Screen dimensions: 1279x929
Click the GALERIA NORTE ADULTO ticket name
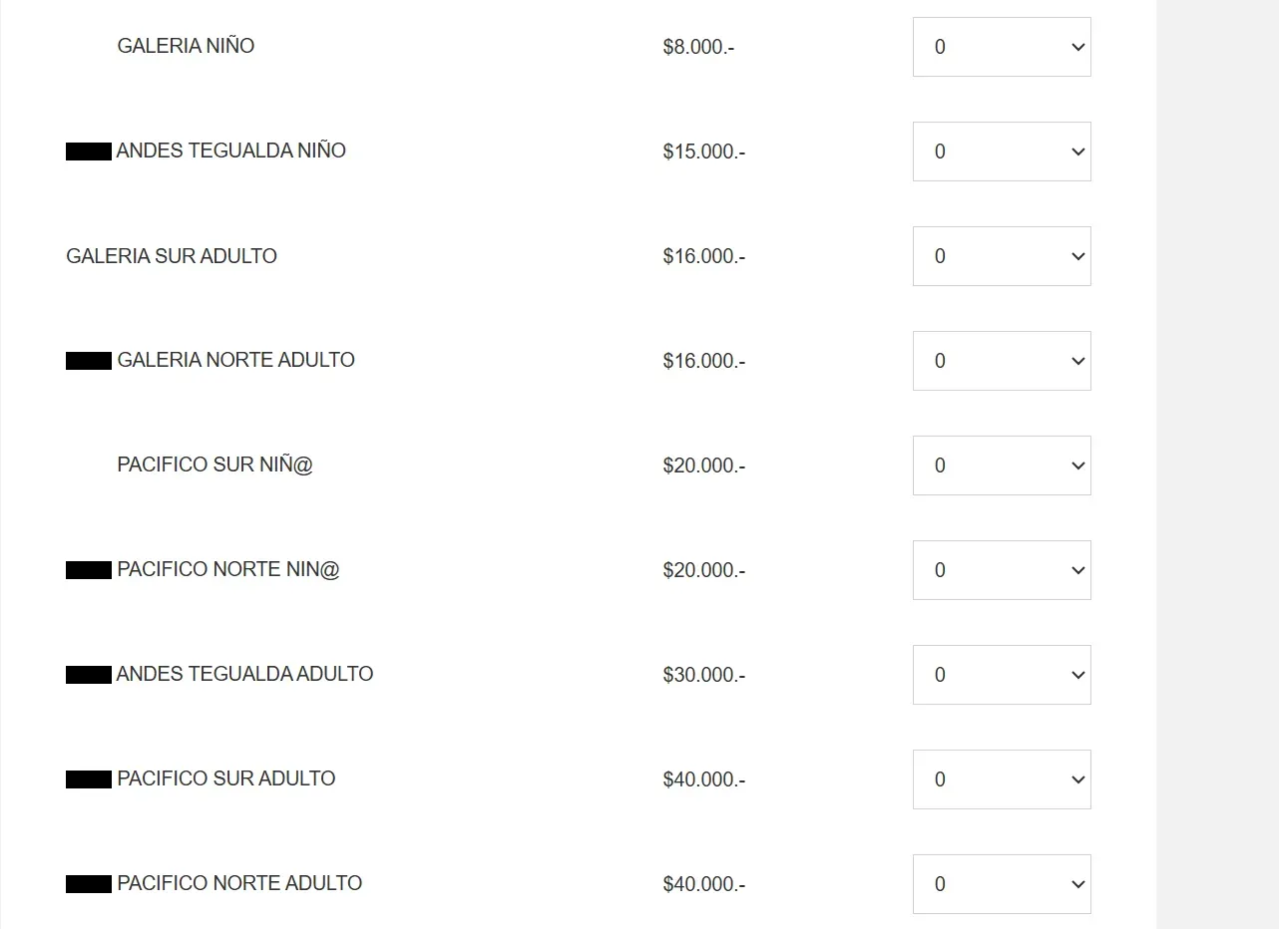[235, 360]
